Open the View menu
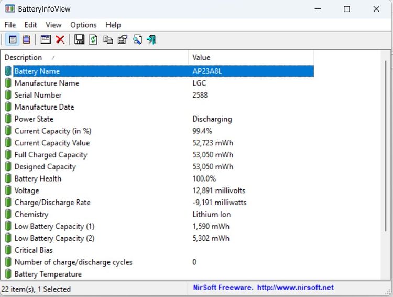Screen dimensions: 393x297 [x=53, y=25]
